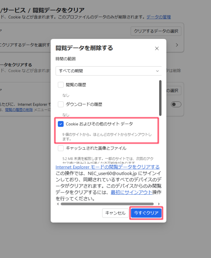Click the horizontal scrollbar thumb in the dialog
Image resolution: width=211 pixels, height=258 pixels.
[107, 204]
